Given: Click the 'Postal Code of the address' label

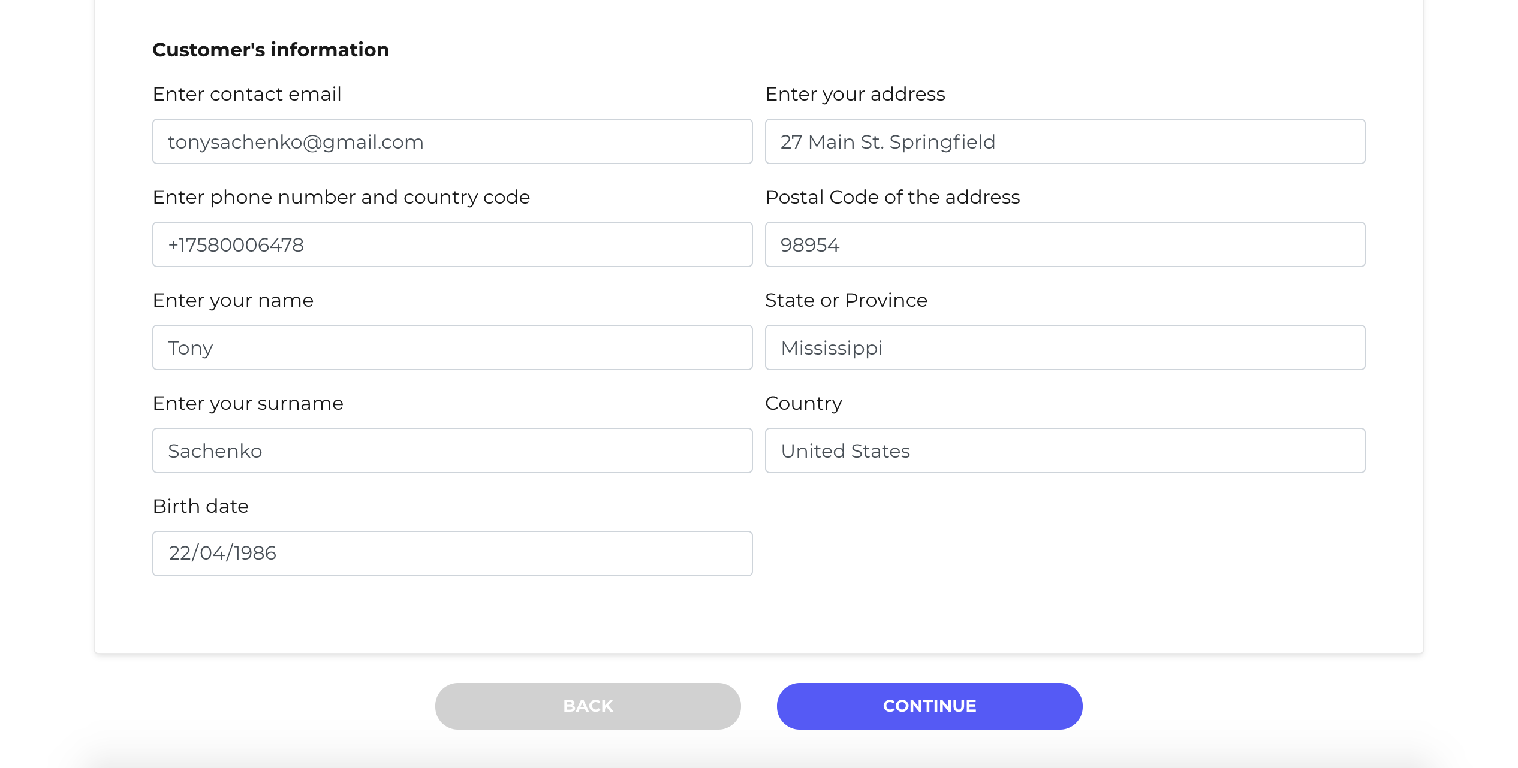Looking at the screenshot, I should tap(892, 197).
